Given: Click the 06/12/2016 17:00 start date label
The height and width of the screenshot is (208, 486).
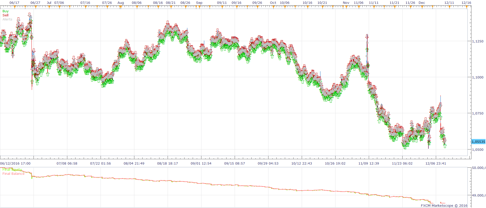Looking at the screenshot, I should click(x=15, y=164).
